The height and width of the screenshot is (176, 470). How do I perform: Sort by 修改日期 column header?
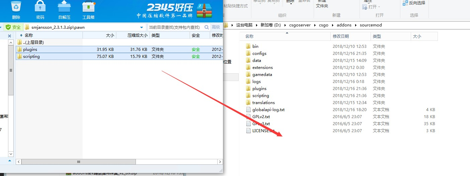(x=340, y=36)
